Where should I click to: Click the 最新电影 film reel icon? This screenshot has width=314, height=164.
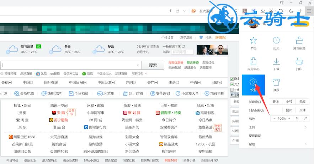pos(17,93)
